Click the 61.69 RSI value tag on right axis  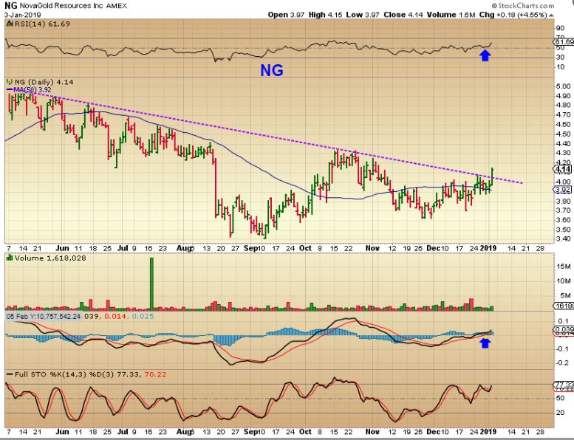(564, 41)
